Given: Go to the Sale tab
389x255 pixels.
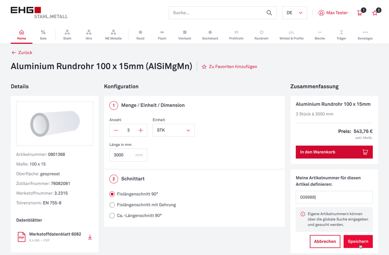Looking at the screenshot, I should [43, 35].
